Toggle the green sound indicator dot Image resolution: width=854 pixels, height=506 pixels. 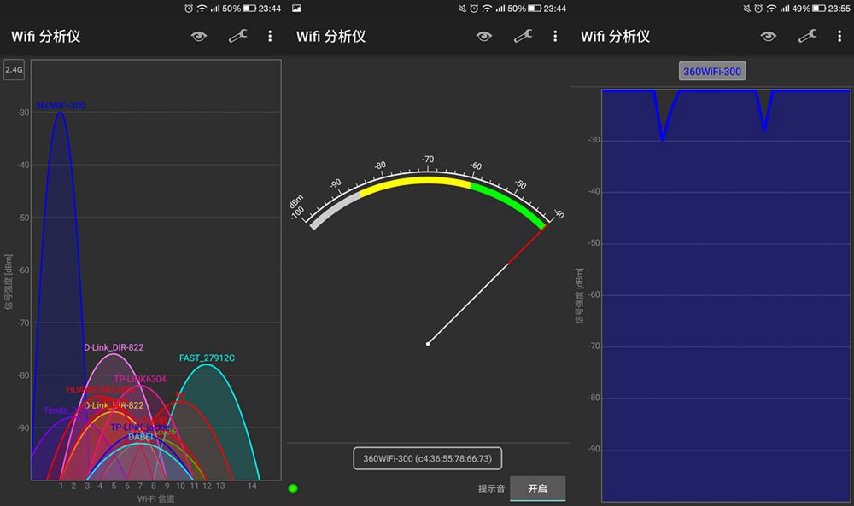293,489
